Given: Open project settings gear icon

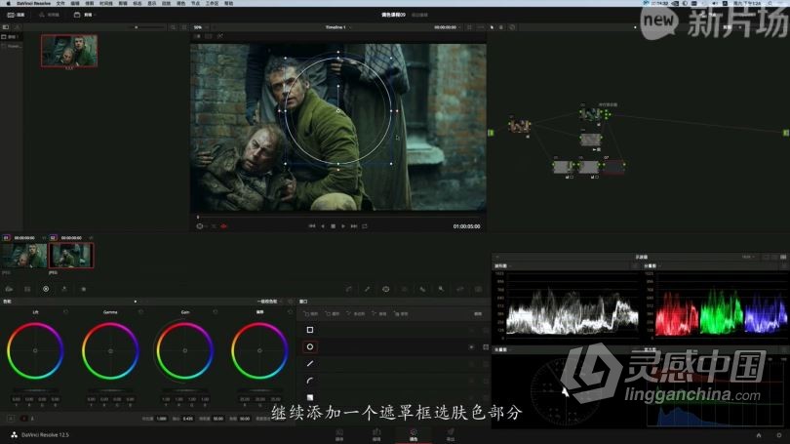Looking at the screenshot, I should pyautogui.click(x=779, y=435).
